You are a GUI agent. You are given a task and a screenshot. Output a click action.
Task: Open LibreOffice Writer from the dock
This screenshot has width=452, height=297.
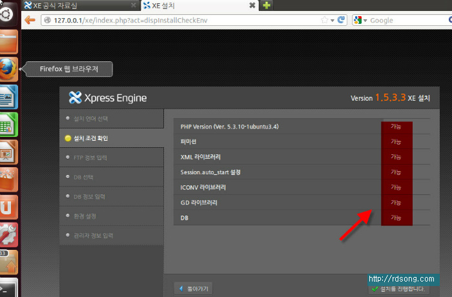pyautogui.click(x=9, y=97)
